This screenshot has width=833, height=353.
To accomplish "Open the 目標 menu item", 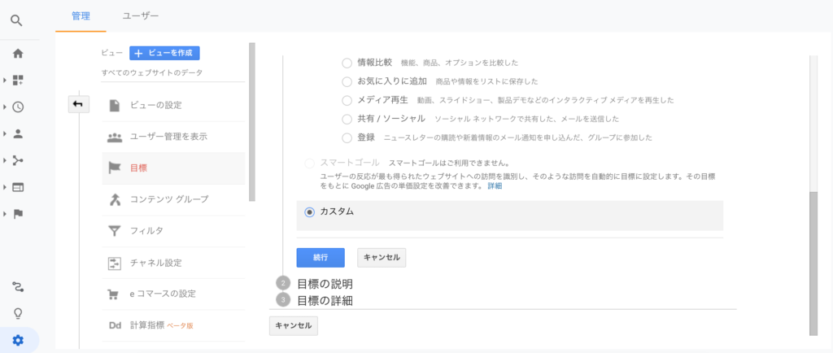I will click(x=139, y=168).
